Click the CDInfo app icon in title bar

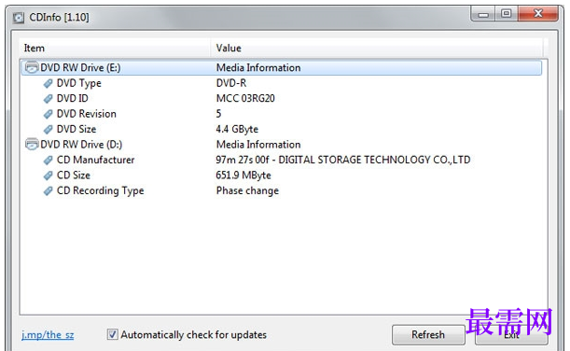[18, 18]
